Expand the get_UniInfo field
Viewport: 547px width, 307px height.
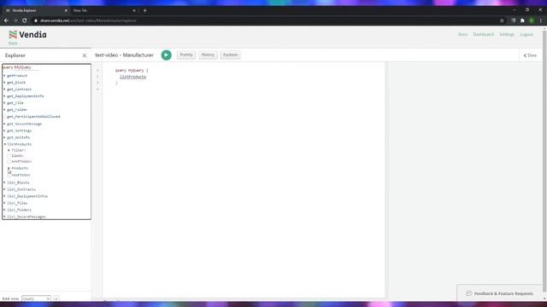(x=4, y=137)
